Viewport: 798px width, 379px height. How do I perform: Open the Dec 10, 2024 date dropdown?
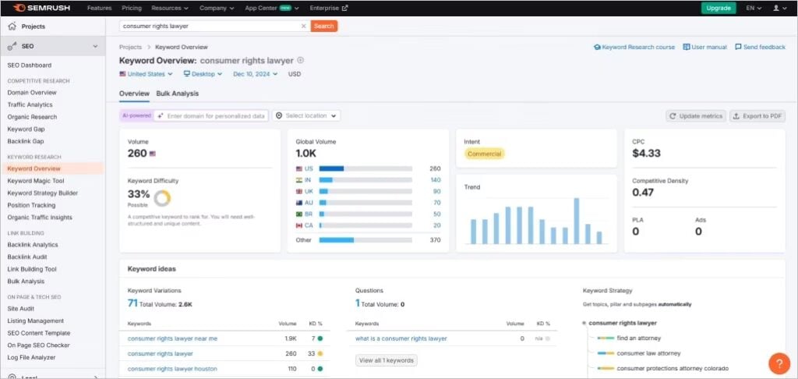tap(256, 74)
